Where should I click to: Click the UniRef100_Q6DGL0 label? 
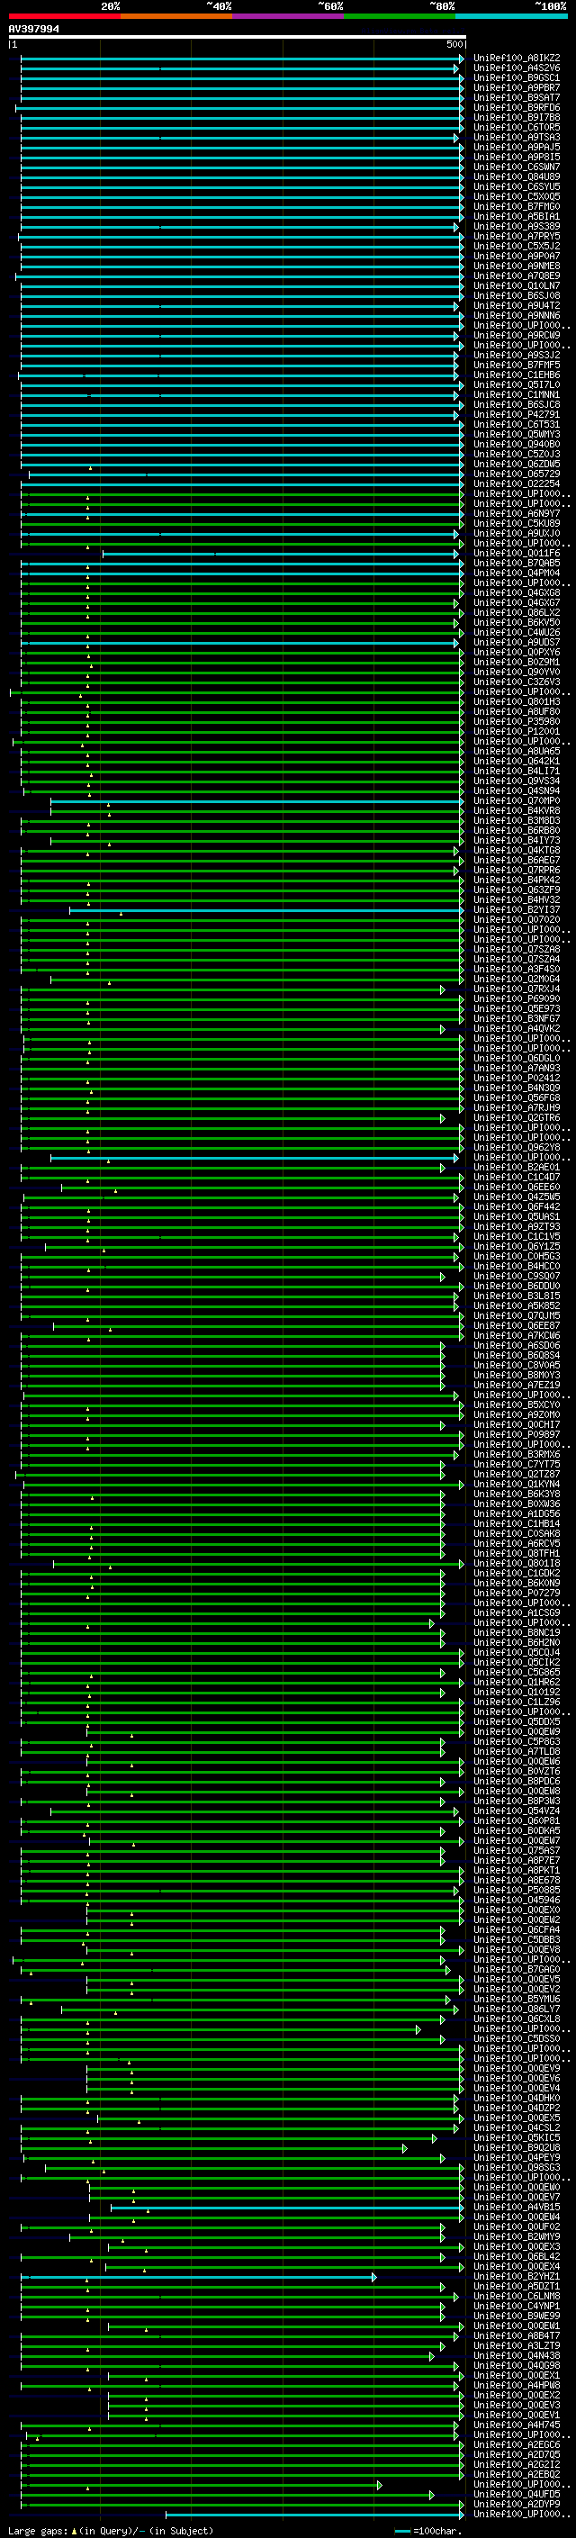coord(517,1058)
